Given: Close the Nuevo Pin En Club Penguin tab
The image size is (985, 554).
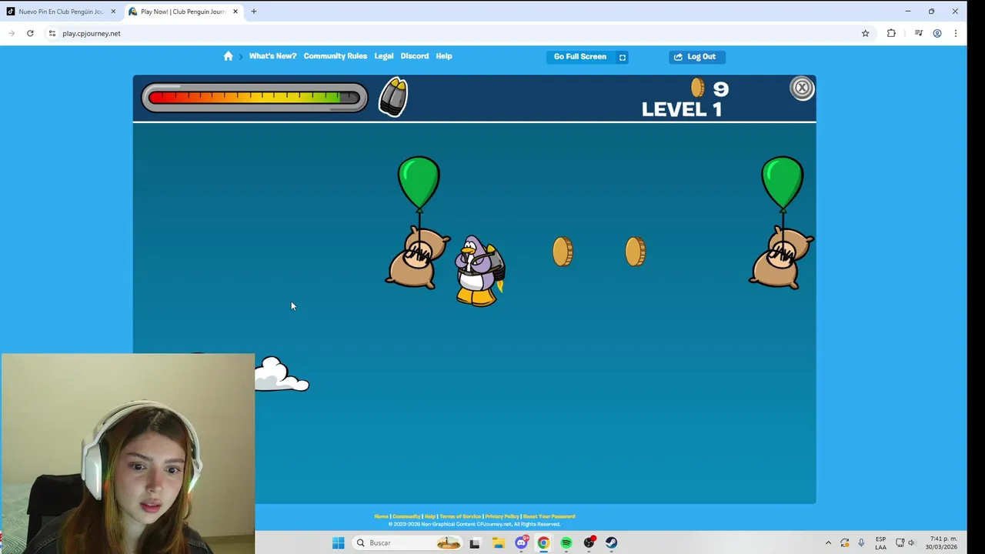Looking at the screenshot, I should 113,12.
